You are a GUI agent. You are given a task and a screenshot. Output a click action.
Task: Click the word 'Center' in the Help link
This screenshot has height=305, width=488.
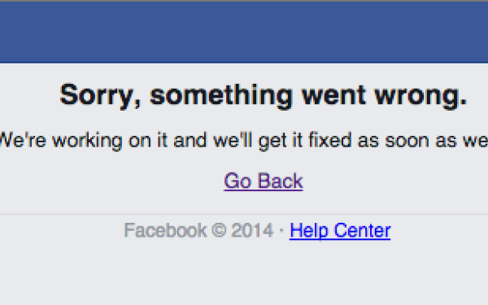[x=362, y=231]
